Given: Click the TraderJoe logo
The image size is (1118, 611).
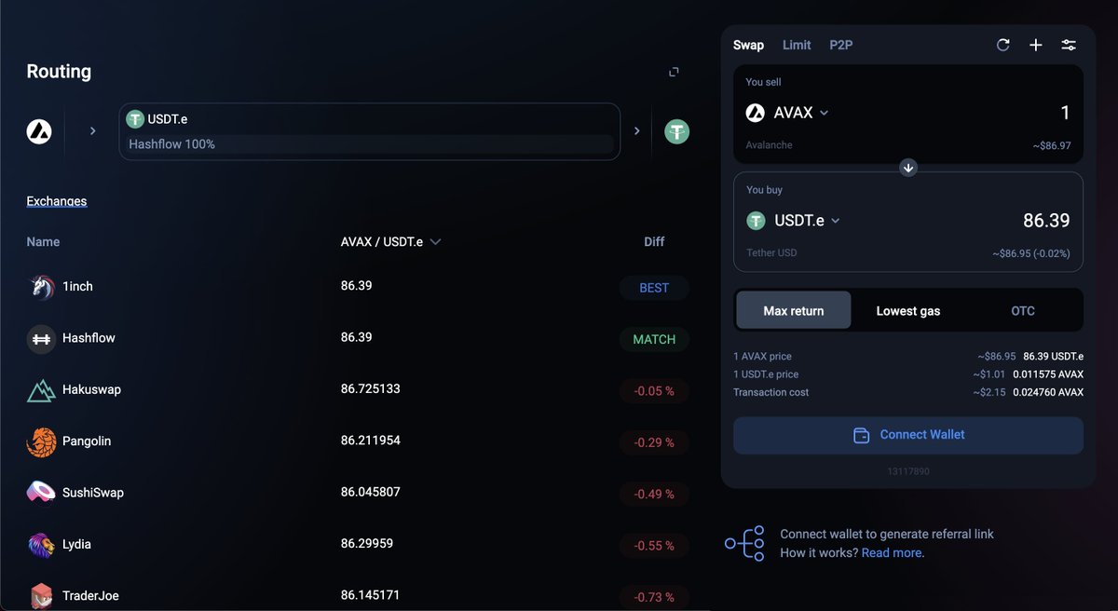Looking at the screenshot, I should [x=41, y=596].
